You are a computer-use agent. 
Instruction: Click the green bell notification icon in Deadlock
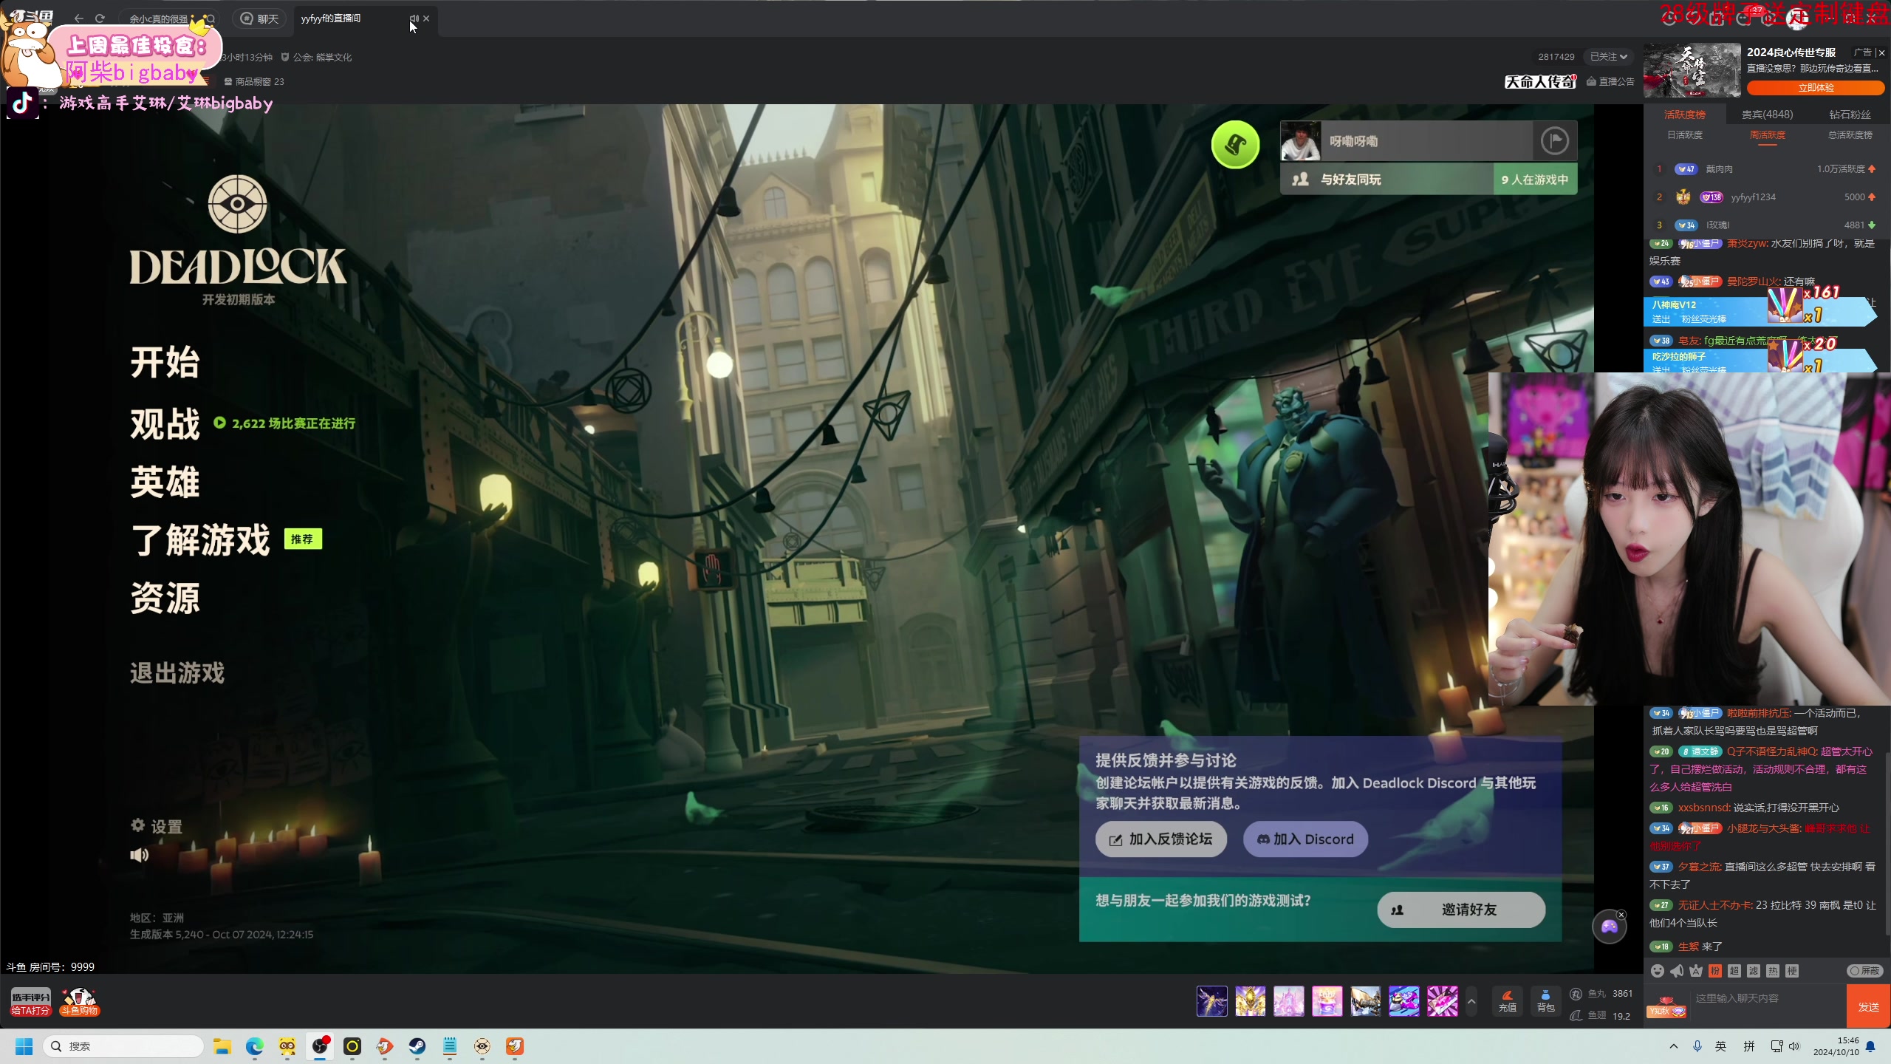pyautogui.click(x=1235, y=144)
